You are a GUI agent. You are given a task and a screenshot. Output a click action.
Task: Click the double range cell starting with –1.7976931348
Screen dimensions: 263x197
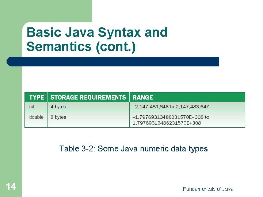(x=187, y=119)
